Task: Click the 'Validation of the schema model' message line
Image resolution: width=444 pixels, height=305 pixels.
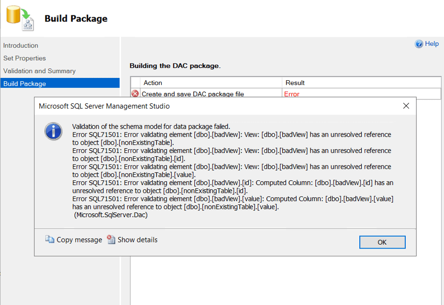Action: tap(151, 127)
